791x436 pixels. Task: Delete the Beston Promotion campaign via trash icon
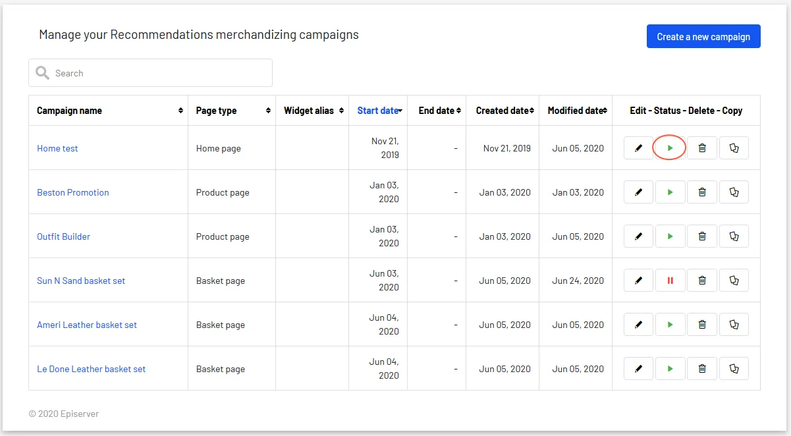[702, 192]
